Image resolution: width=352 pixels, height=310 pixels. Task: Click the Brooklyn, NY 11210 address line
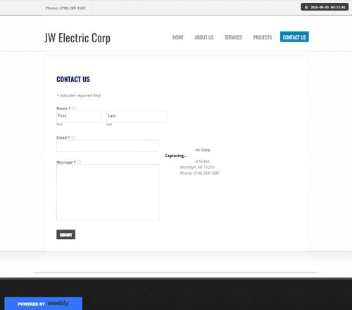[197, 167]
